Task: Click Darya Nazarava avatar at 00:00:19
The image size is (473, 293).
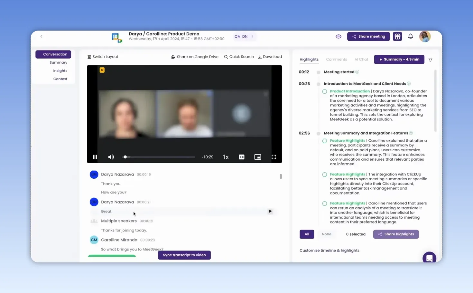Action: (x=94, y=175)
